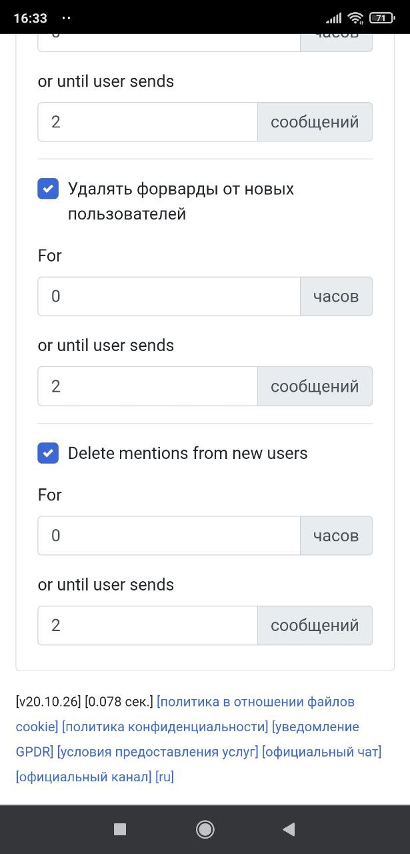
Task: Open "политика конфиденциальности" link
Action: [x=165, y=727]
